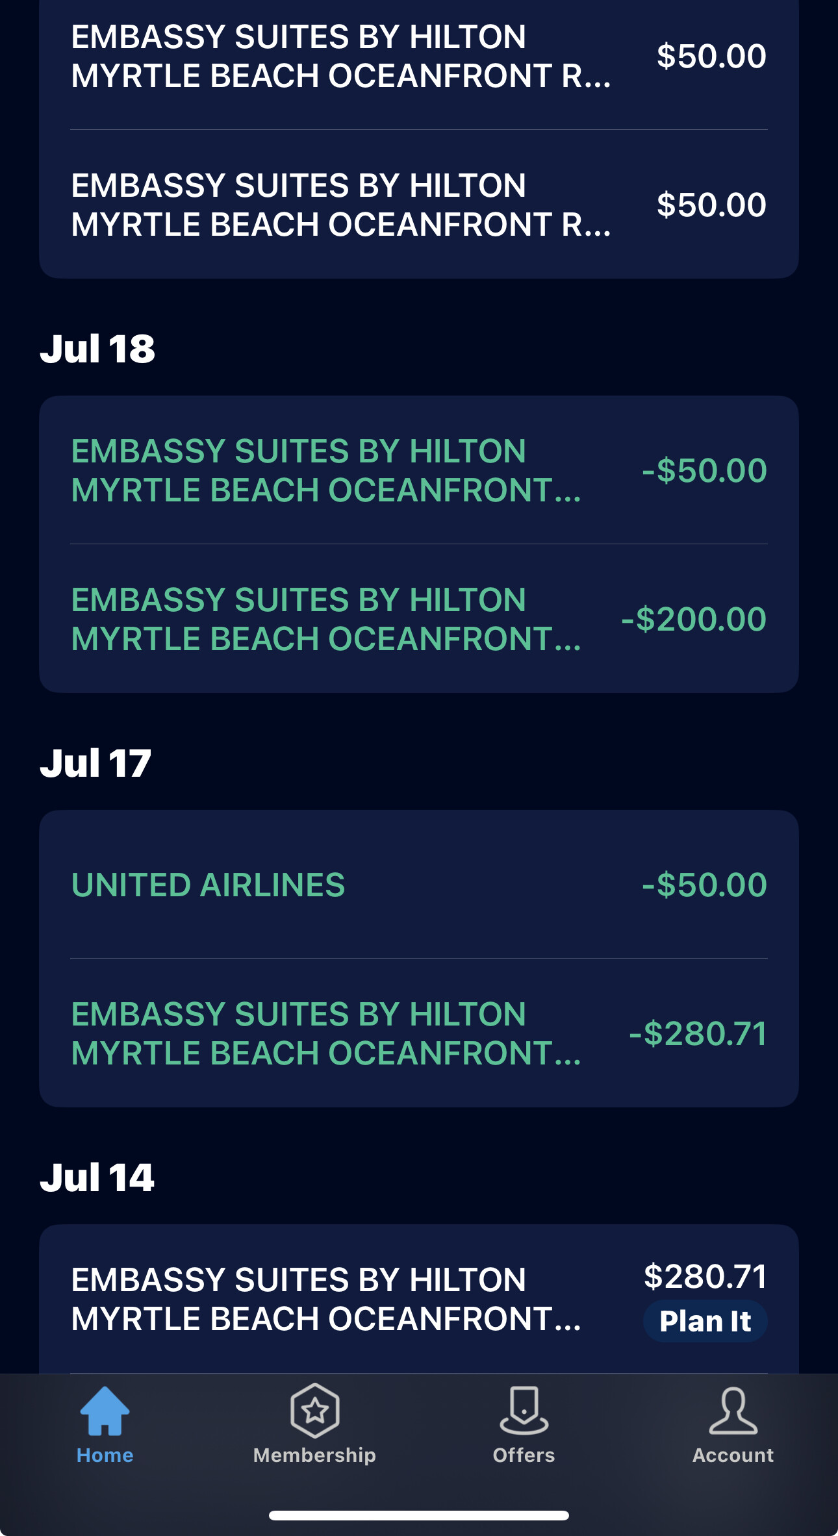The height and width of the screenshot is (1536, 838).
Task: Tap the Offers tag icon
Action: tap(524, 1411)
